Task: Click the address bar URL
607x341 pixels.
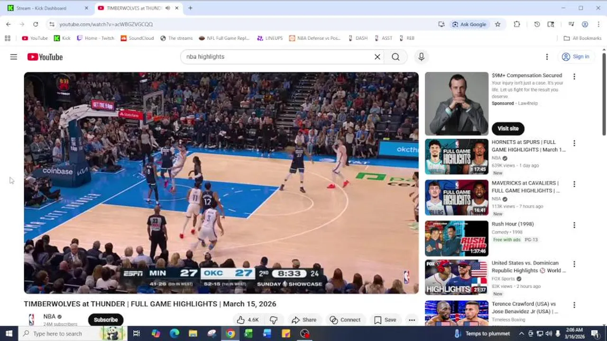Action: click(106, 24)
